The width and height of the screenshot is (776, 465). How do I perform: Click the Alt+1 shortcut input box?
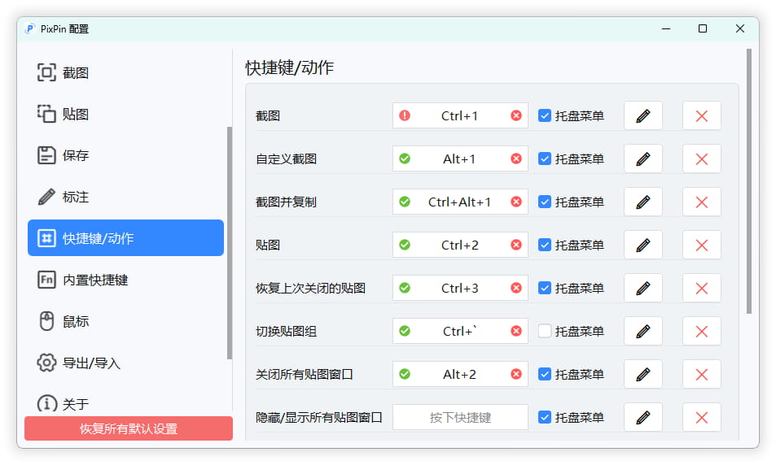click(x=460, y=159)
